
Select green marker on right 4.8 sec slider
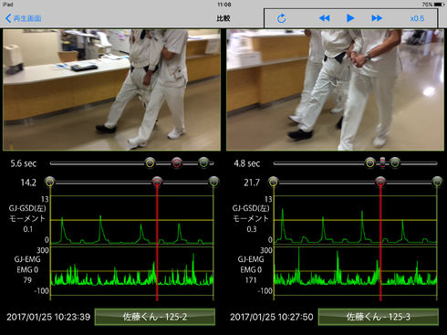395,163
